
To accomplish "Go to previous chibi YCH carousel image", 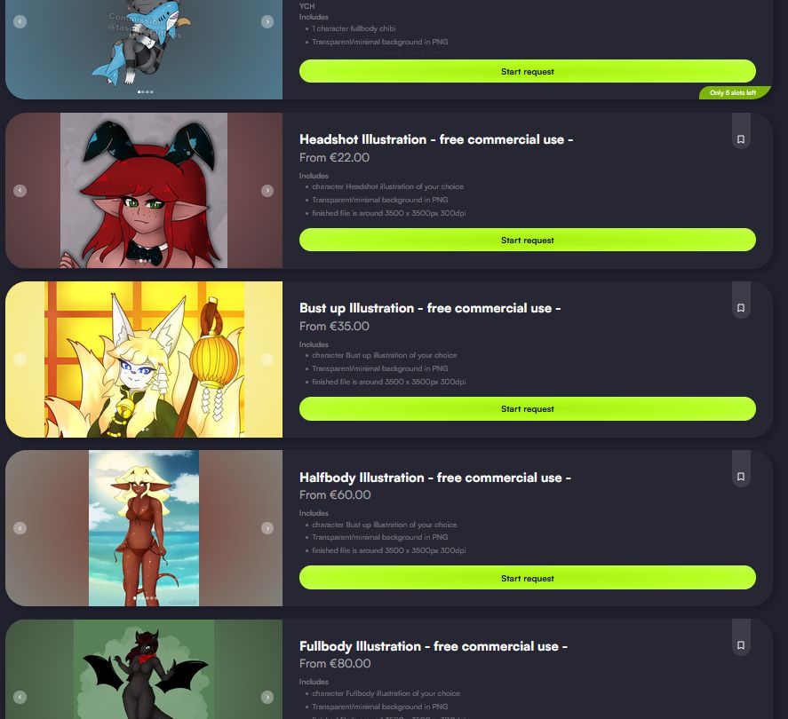I will coord(20,21).
